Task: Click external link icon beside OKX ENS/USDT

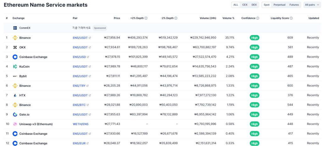Action: [x=90, y=47]
